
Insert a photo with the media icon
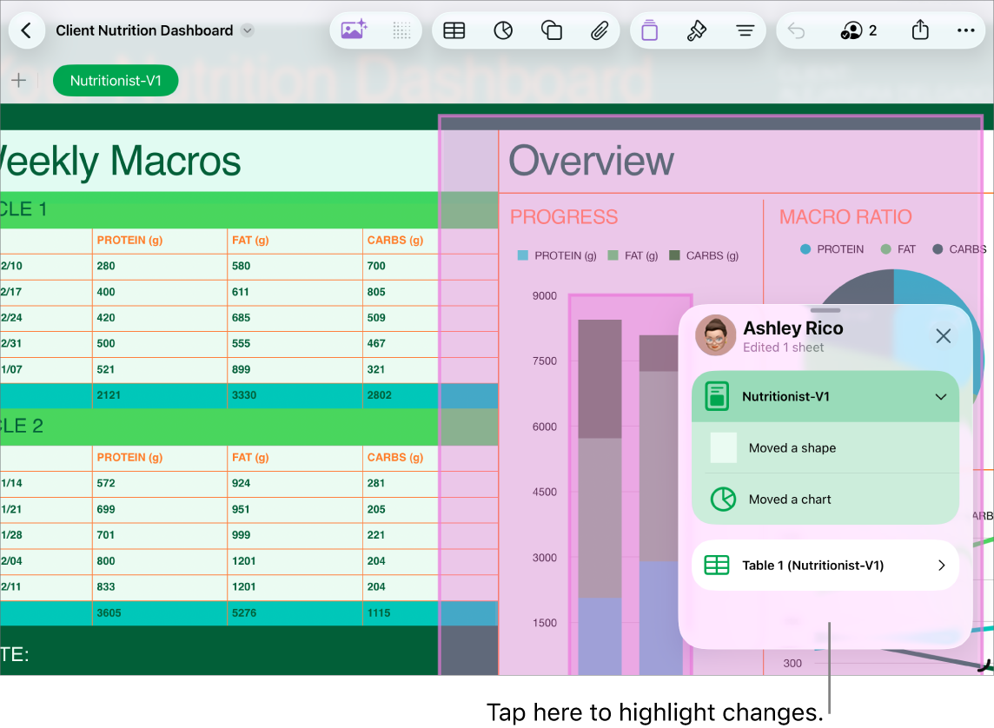pyautogui.click(x=353, y=30)
